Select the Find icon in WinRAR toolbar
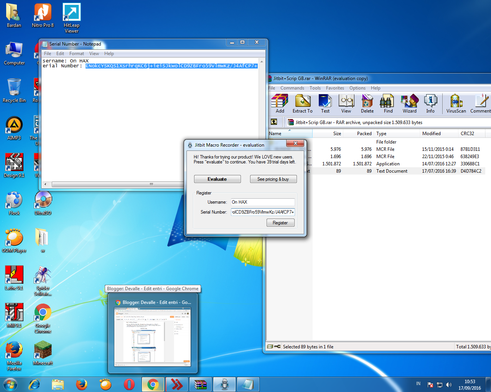Viewport: 491px width, 392px height. pyautogui.click(x=387, y=103)
